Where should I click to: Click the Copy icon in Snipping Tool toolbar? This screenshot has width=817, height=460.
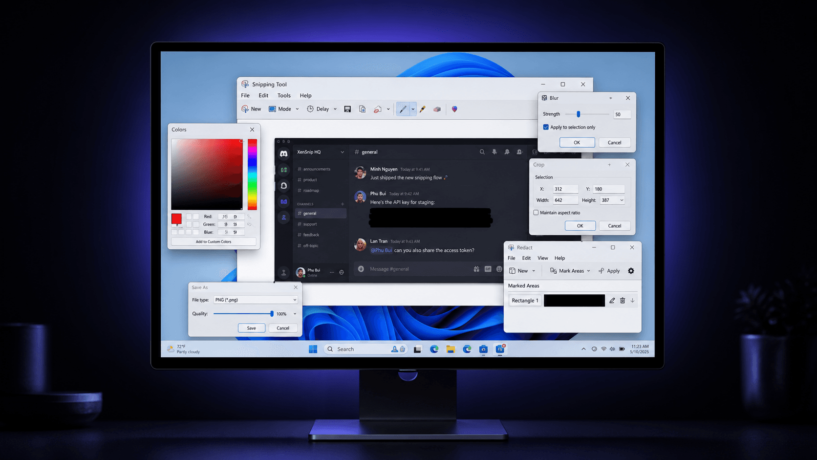pyautogui.click(x=362, y=109)
